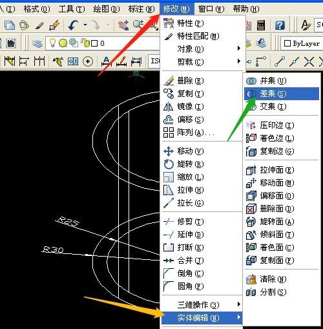Viewport: 323px width, 329px height.
Task: Select 复制(Y) copy command
Action: (203, 94)
